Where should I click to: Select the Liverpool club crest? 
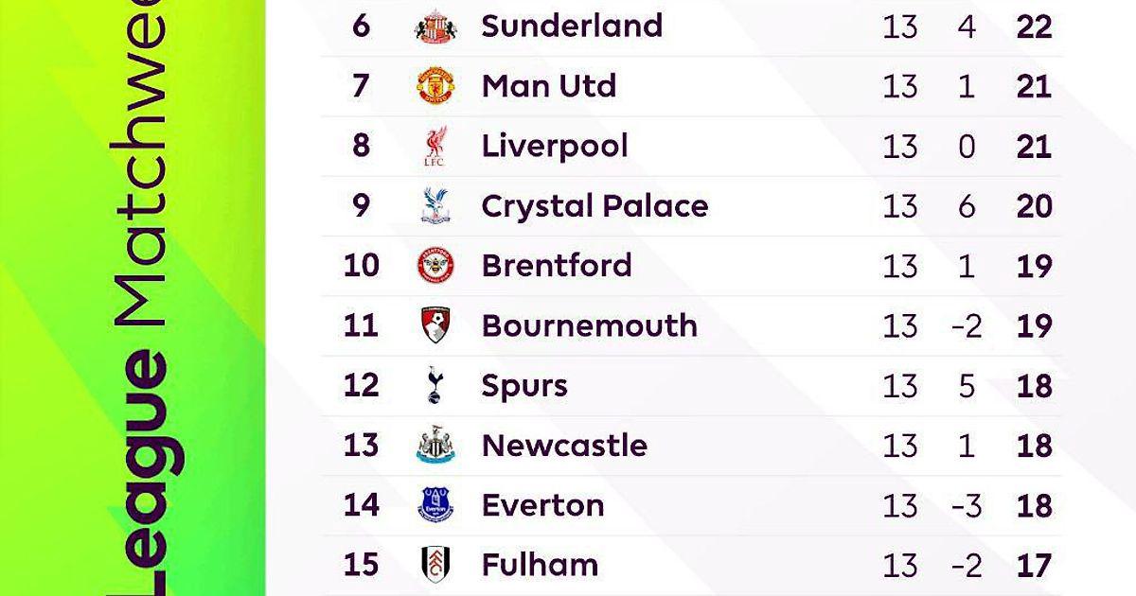tap(435, 147)
